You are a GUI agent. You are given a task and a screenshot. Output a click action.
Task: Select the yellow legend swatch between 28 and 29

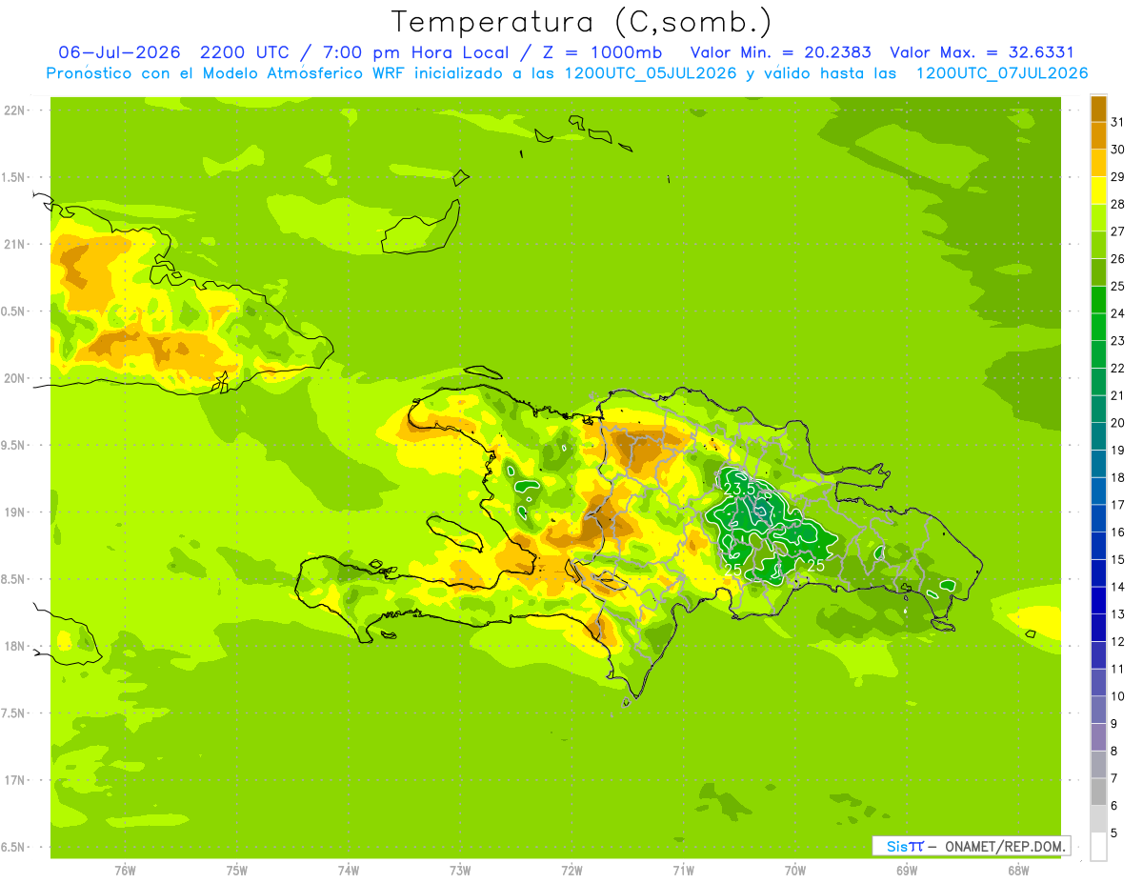tap(1098, 191)
